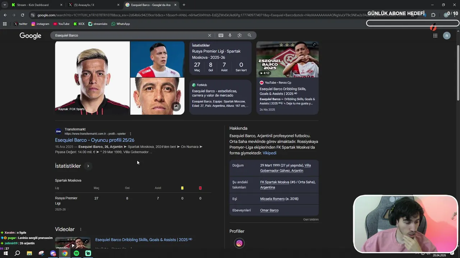Open Discord from the taskbar

53,253
